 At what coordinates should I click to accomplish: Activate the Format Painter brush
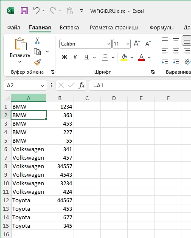37,62
